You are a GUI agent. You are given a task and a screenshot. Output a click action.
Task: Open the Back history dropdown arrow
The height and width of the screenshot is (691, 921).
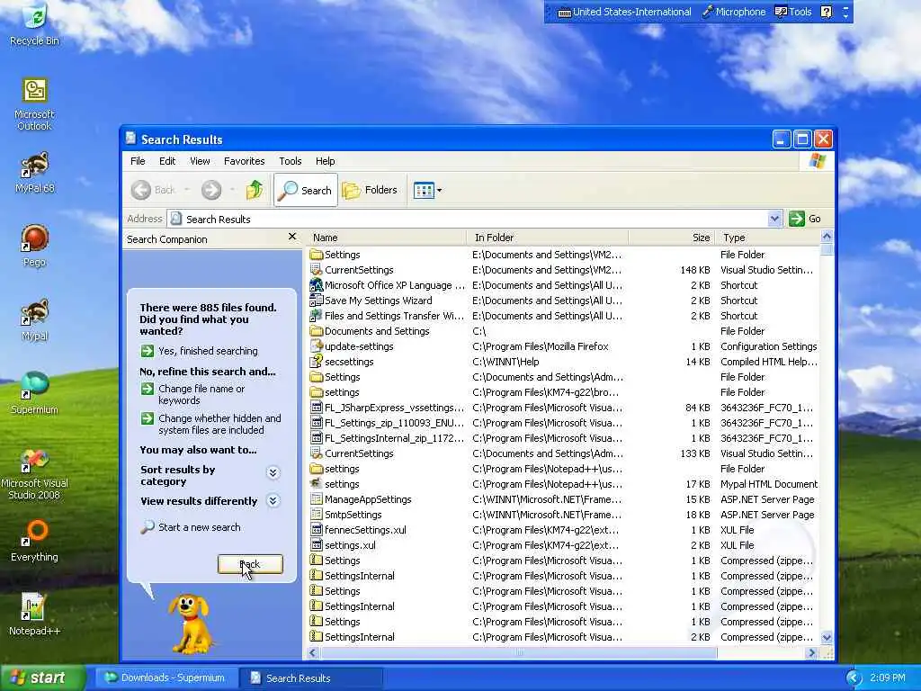187,190
